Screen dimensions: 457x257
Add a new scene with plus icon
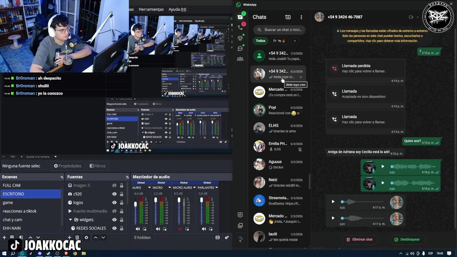[4, 237]
